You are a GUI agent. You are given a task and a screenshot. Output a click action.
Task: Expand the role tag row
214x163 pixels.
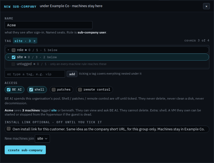click(x=9, y=50)
